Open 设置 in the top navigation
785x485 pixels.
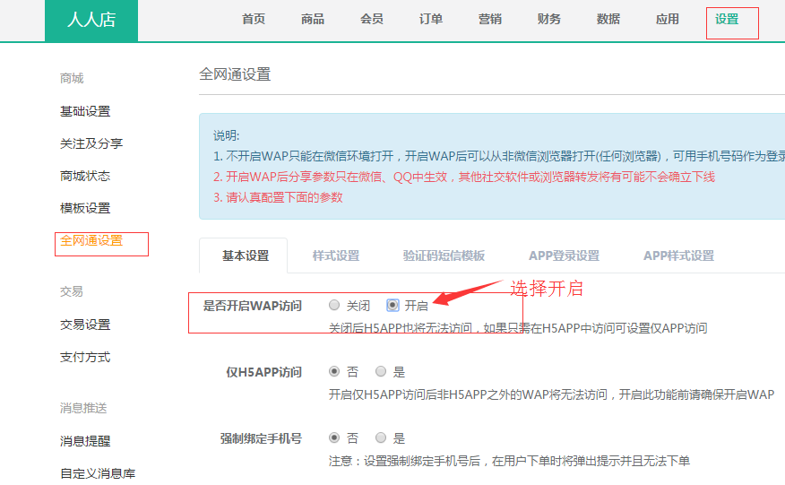[727, 20]
